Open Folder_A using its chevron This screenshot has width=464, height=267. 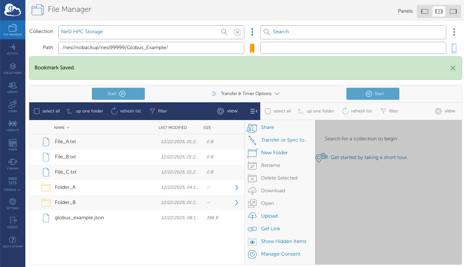236,187
